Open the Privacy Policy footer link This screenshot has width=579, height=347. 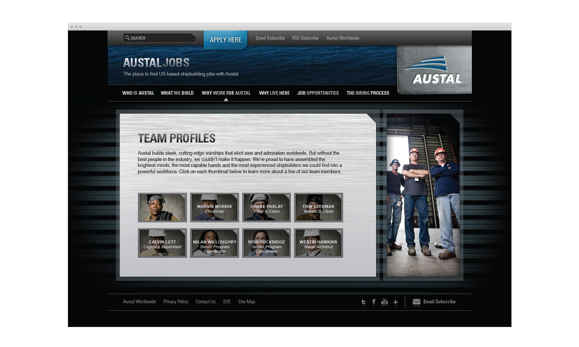(176, 302)
